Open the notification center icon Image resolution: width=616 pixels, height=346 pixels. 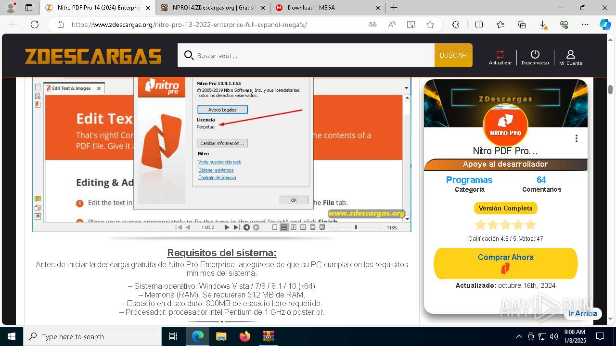click(600, 336)
